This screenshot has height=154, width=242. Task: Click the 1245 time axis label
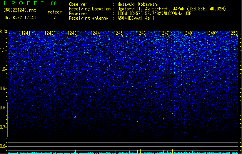[118, 33]
